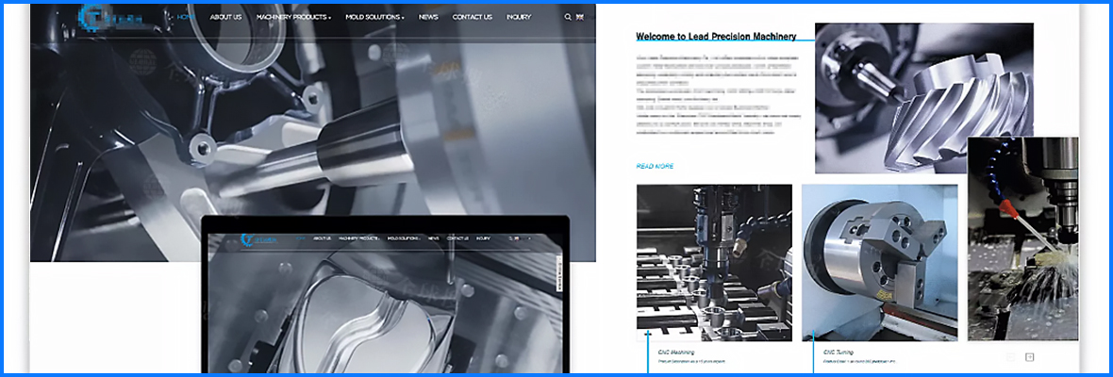Image resolution: width=1113 pixels, height=377 pixels.
Task: Select the UK flag language icon
Action: coord(580,17)
